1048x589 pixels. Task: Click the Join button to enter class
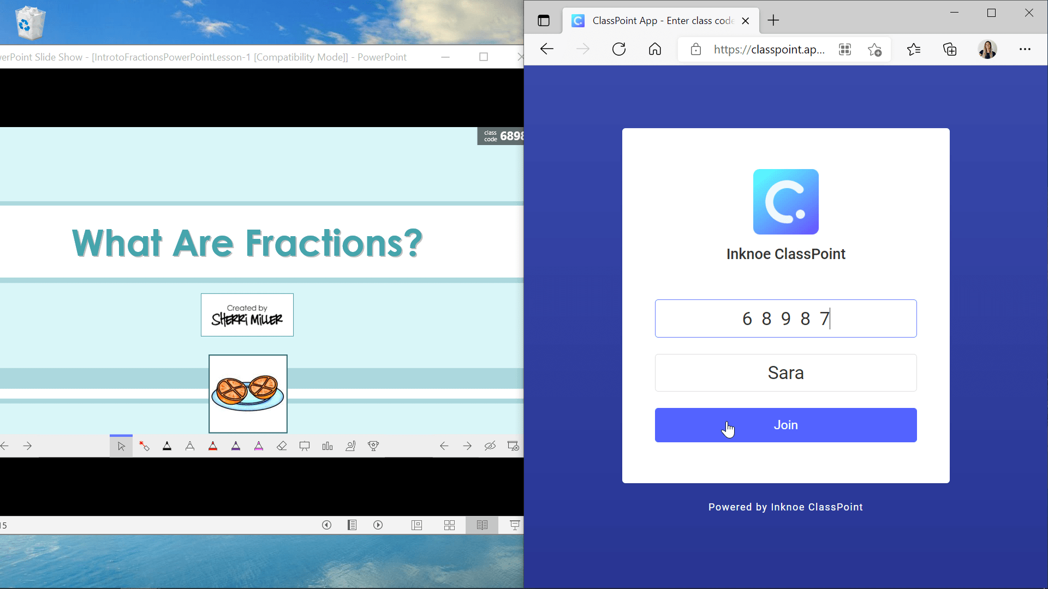[x=785, y=425]
